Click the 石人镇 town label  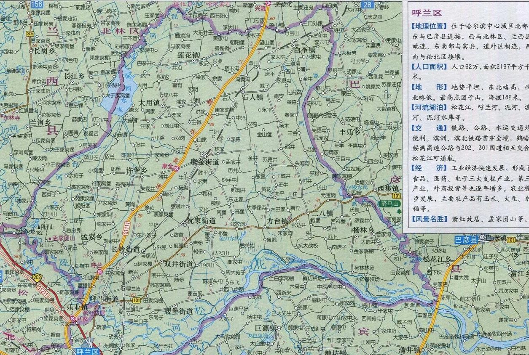pyautogui.click(x=253, y=96)
